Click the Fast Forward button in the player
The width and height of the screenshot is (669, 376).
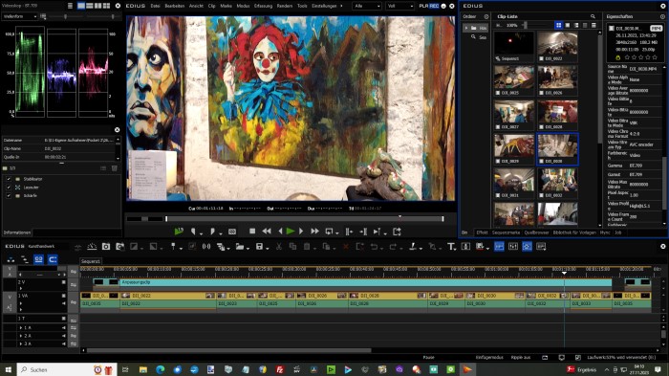point(314,232)
